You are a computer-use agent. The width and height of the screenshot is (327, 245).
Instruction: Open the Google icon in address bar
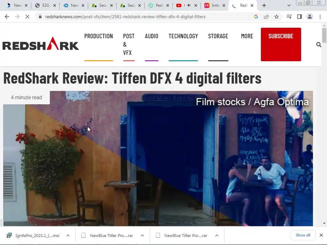[256, 17]
